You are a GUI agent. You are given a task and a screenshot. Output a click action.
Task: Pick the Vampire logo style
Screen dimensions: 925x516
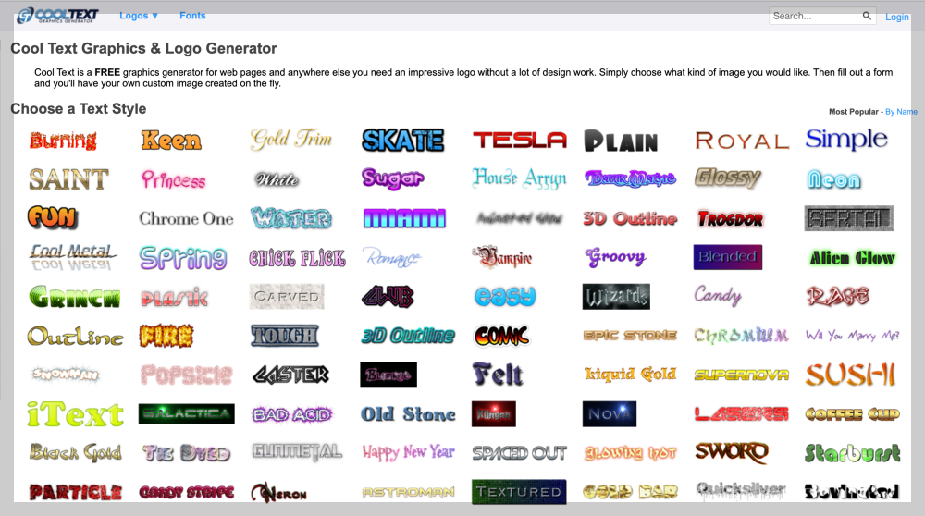502,257
